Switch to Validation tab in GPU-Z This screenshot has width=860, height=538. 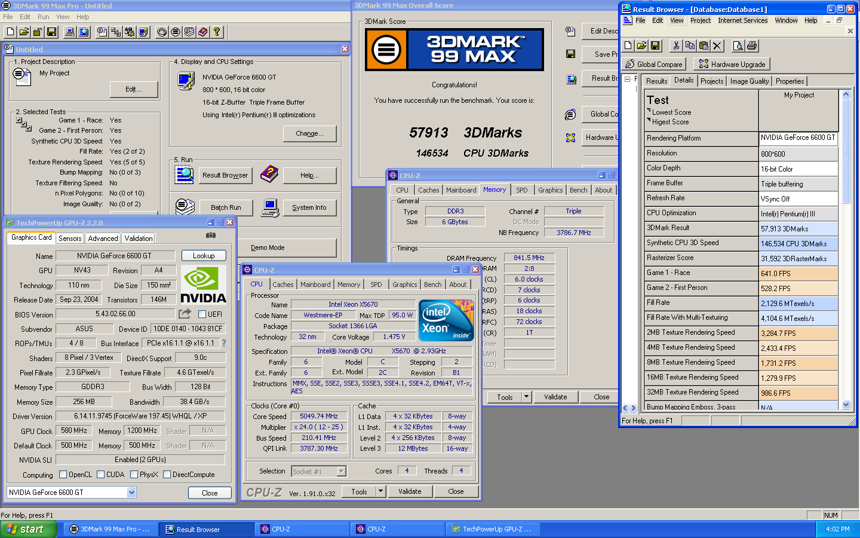click(x=139, y=238)
